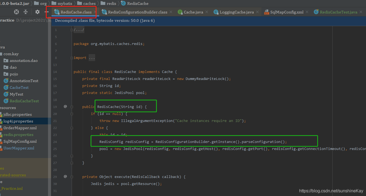The width and height of the screenshot is (366, 196).
Task: Click 'package org.mybatis.caches.redis;' line
Action: 109,44
